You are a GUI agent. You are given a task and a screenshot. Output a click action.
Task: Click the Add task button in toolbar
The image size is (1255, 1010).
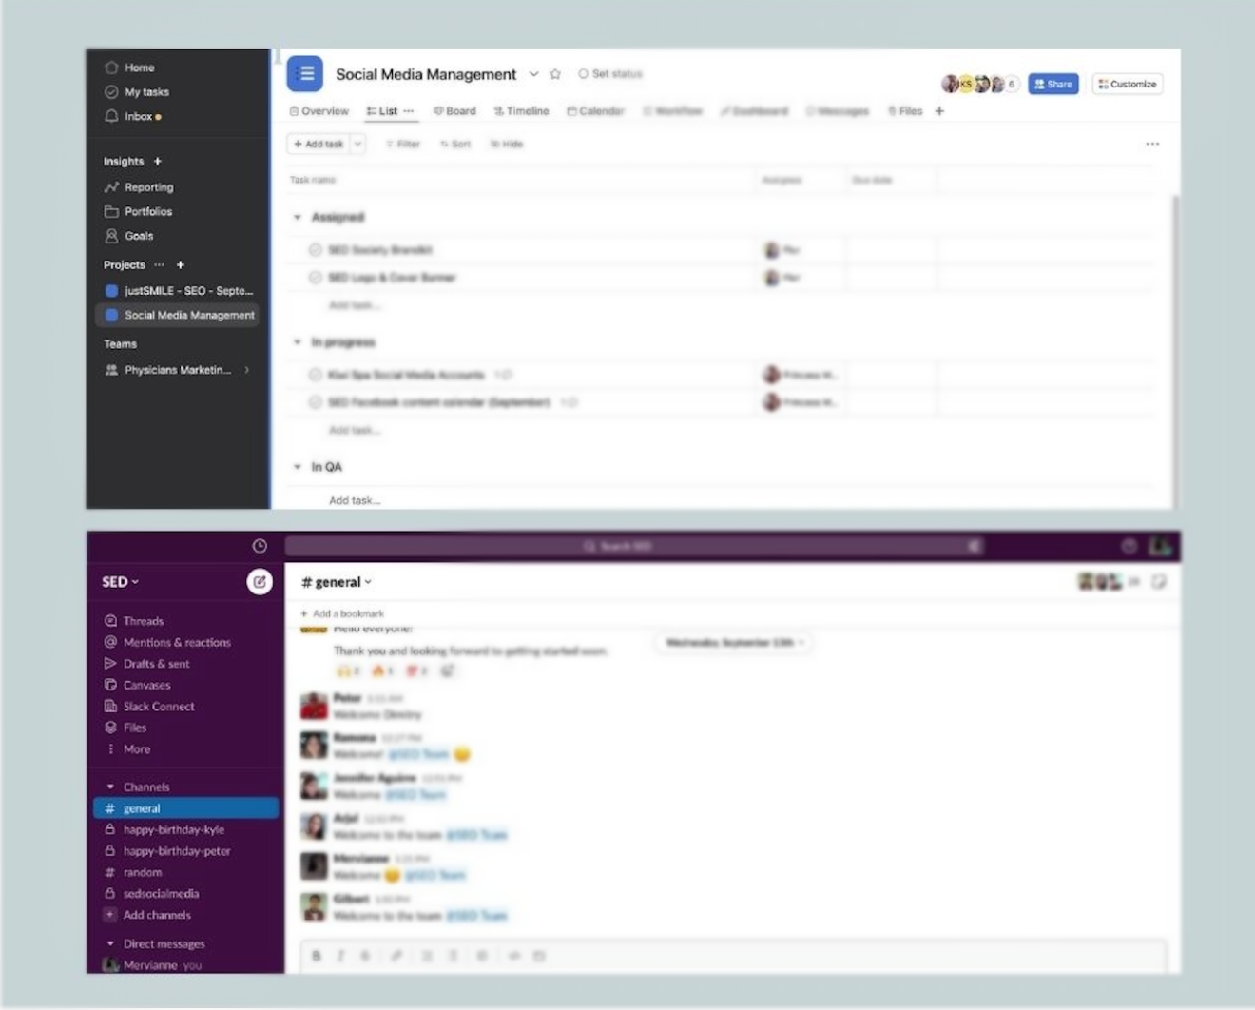pyautogui.click(x=319, y=144)
